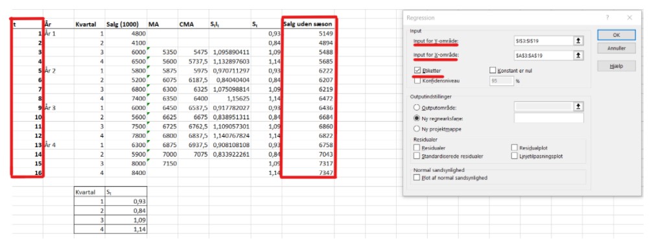Enable the Konfidensniveau checkbox
656x243 pixels.
417,81
